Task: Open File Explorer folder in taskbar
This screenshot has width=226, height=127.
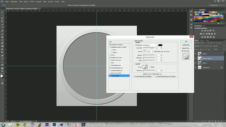Action: tap(10, 125)
